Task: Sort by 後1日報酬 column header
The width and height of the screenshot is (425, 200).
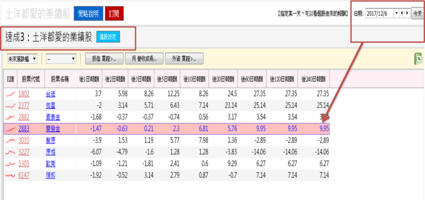Action: coord(89,79)
